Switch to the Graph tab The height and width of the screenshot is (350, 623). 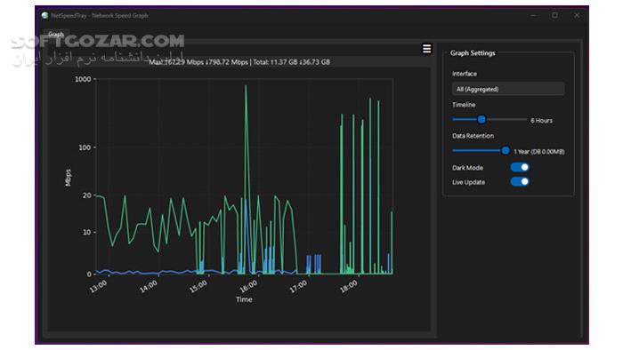point(56,35)
